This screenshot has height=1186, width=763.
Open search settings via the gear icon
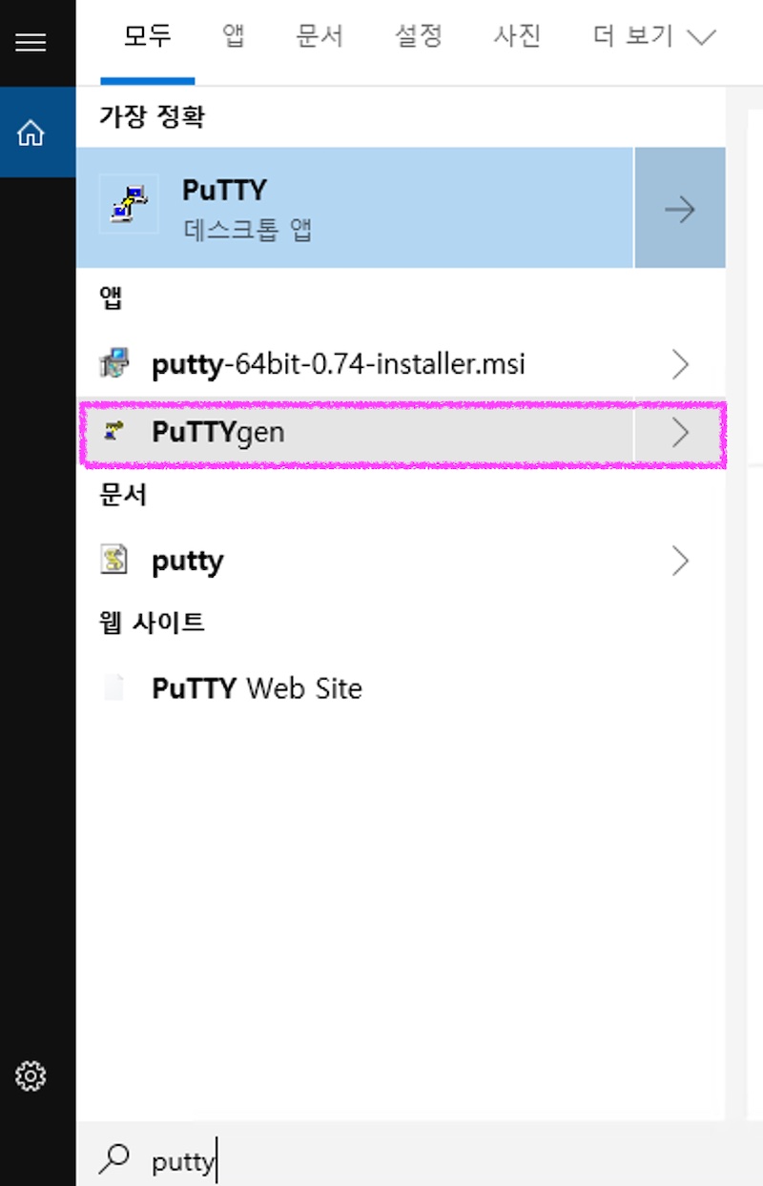pyautogui.click(x=31, y=1076)
